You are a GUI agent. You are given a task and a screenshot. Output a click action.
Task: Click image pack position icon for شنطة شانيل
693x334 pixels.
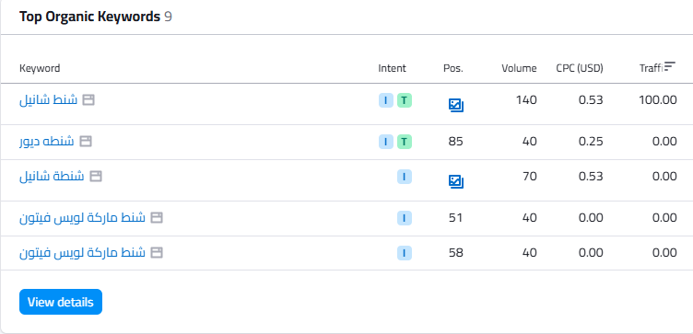456,181
